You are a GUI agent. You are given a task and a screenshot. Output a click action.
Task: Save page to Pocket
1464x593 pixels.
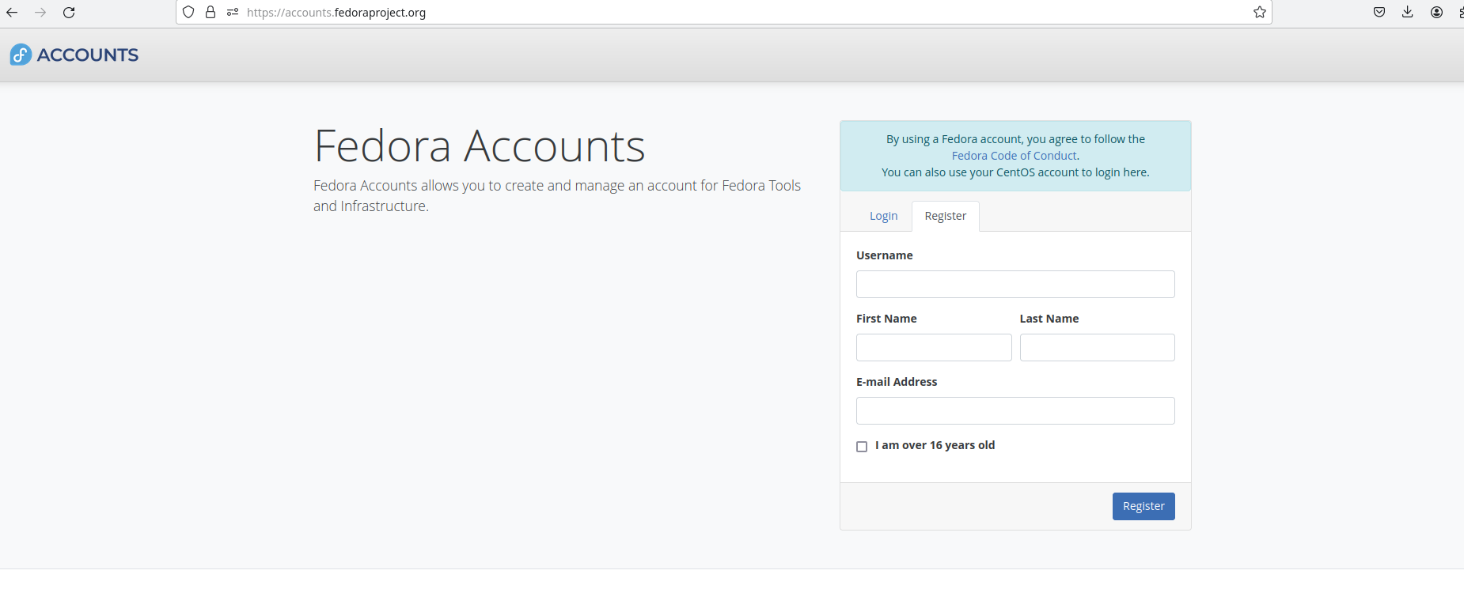click(1379, 13)
